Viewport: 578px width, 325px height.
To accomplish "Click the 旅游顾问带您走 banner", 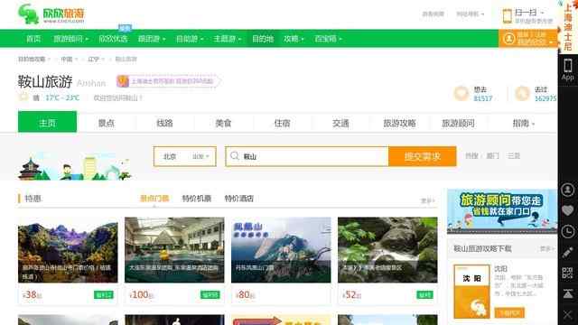I will click(502, 211).
